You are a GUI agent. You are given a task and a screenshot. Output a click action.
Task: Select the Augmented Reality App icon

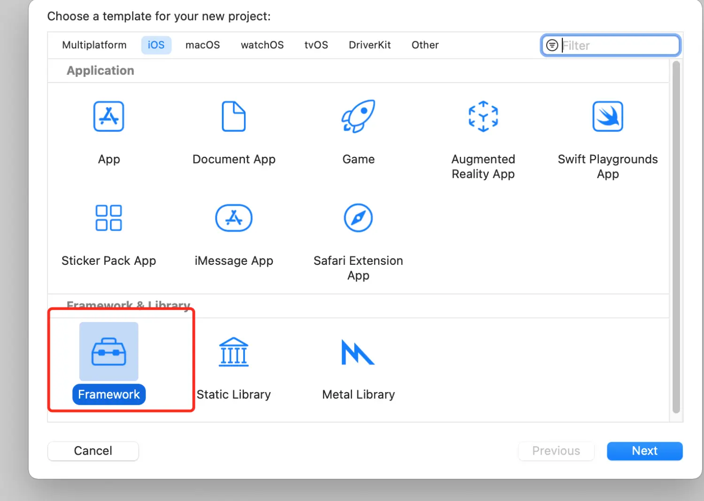click(x=483, y=116)
